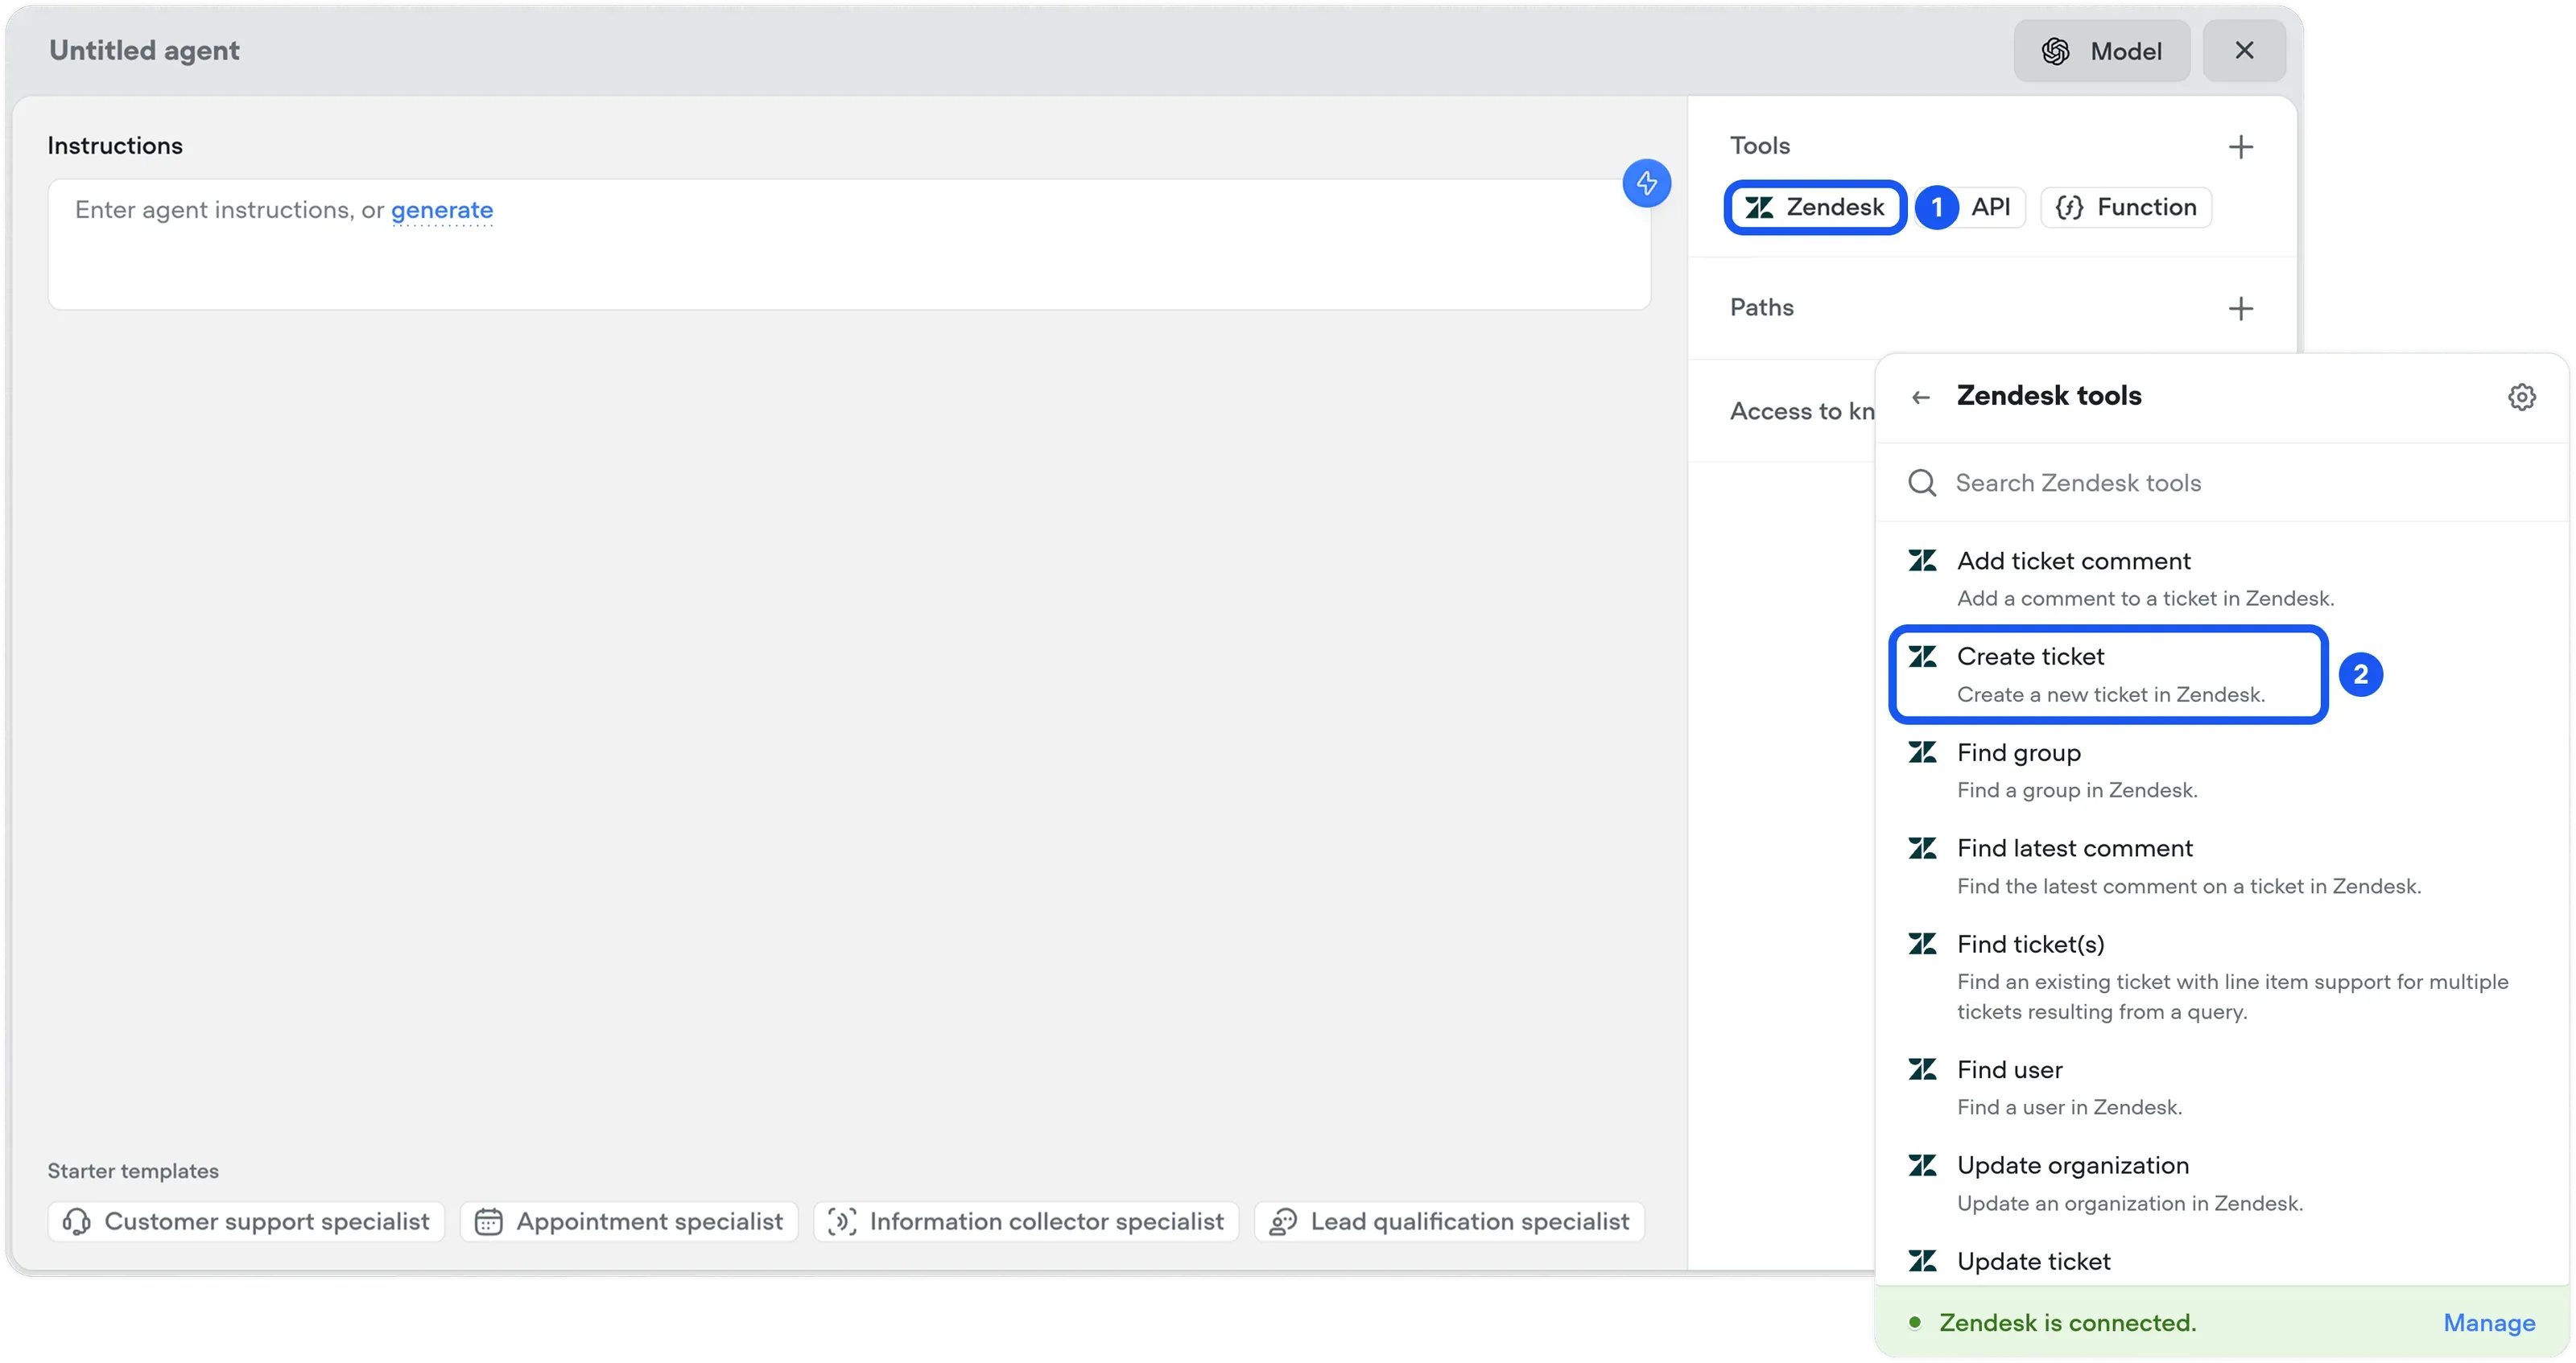
Task: Select the API tool chip
Action: coord(1990,207)
